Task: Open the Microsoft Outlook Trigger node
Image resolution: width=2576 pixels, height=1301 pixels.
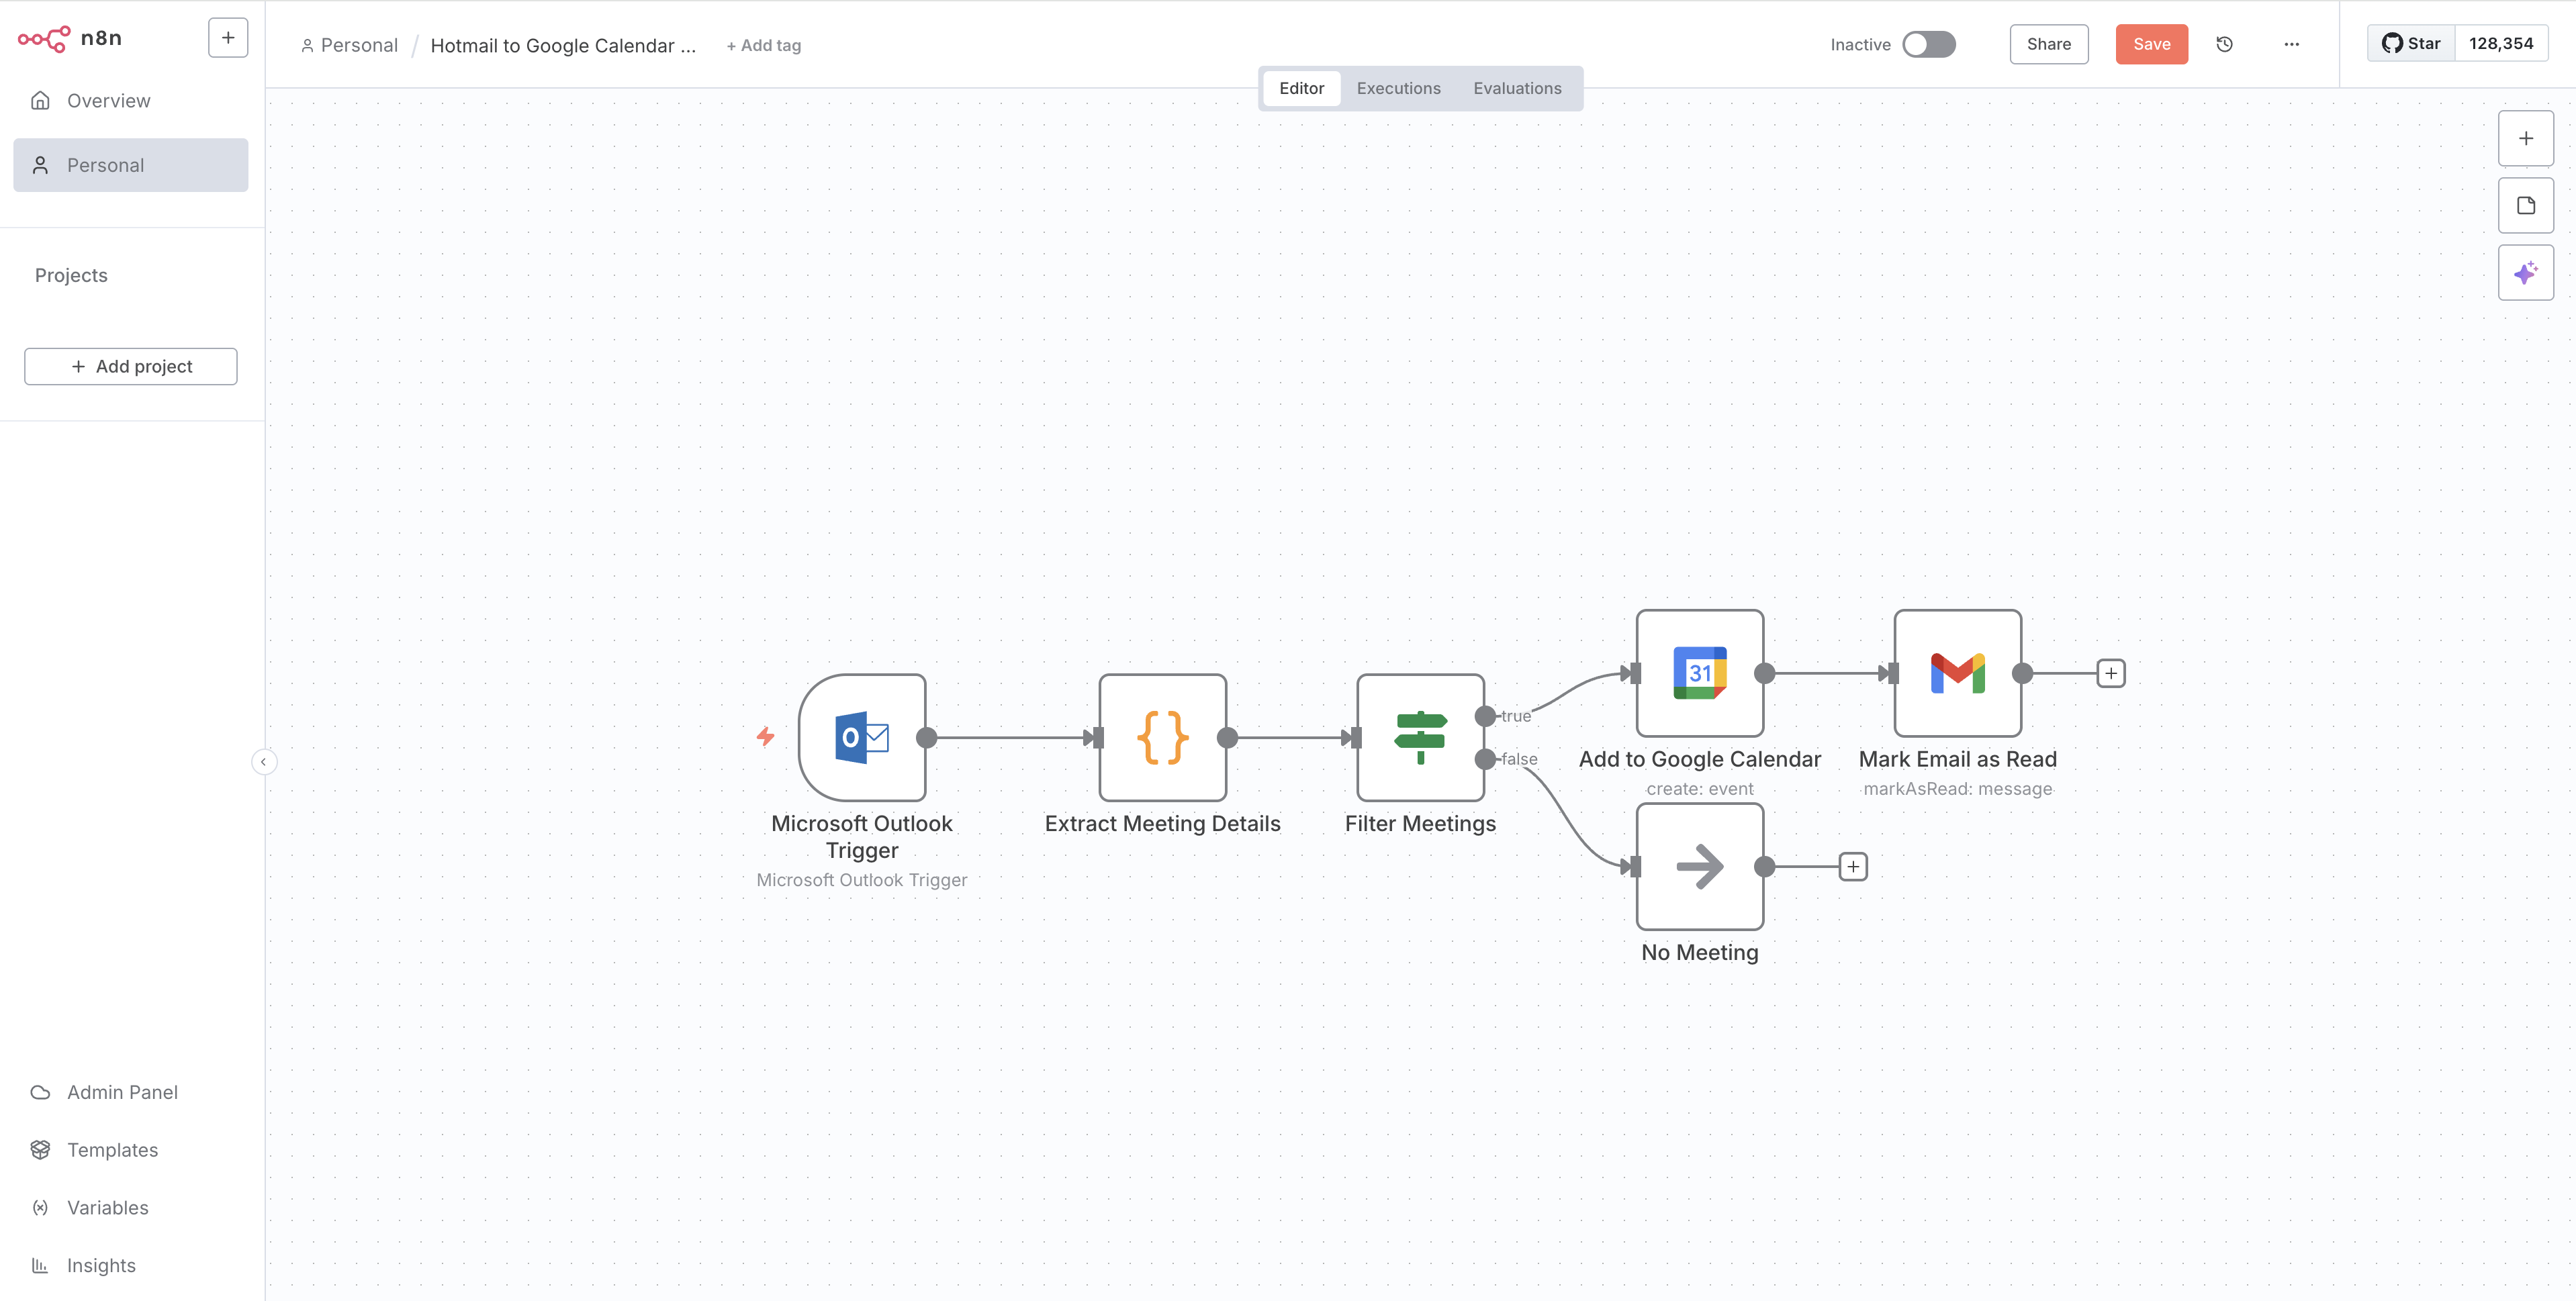Action: point(861,737)
